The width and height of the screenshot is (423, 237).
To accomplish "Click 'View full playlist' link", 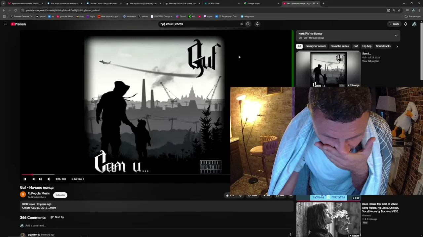I will (x=370, y=61).
